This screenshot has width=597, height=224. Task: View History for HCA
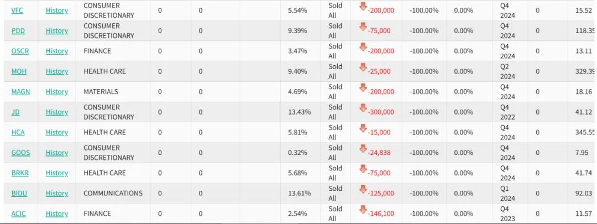pos(57,133)
